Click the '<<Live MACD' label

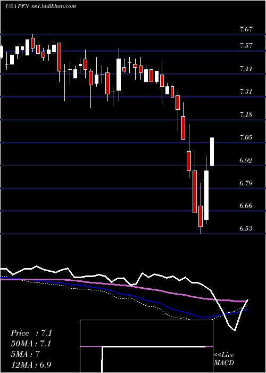coord(224,359)
